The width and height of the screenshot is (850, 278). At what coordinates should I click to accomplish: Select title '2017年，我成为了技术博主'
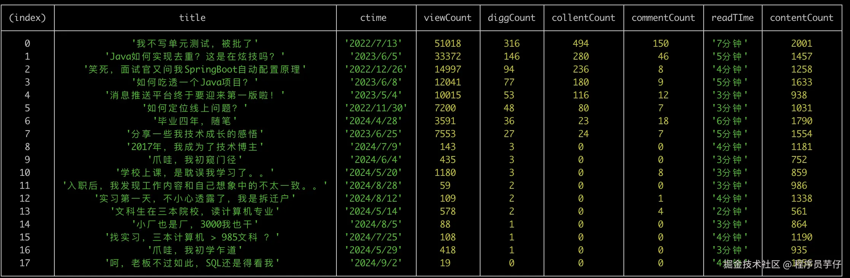[x=195, y=147]
